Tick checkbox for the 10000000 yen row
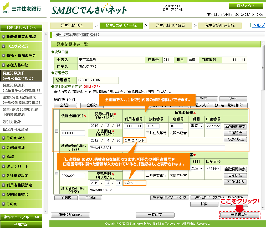Viewport: 266px width, 228px height. (x=57, y=131)
